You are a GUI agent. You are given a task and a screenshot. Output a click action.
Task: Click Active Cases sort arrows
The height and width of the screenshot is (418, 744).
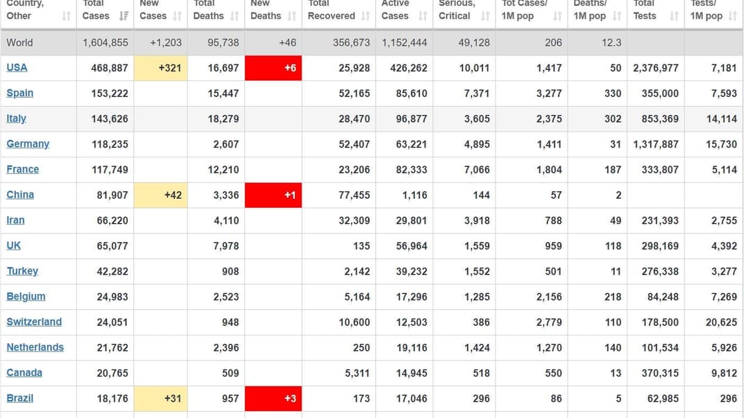point(423,16)
